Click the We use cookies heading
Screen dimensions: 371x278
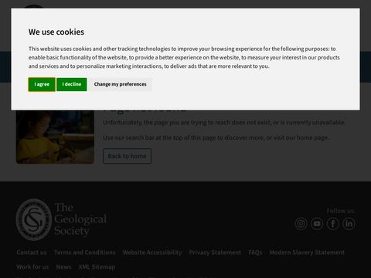click(56, 32)
